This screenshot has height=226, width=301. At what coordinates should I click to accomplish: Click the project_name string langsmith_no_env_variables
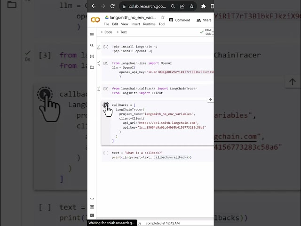tap(168, 114)
